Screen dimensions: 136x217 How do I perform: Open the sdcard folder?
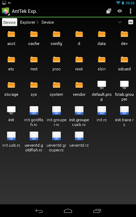[124, 63]
